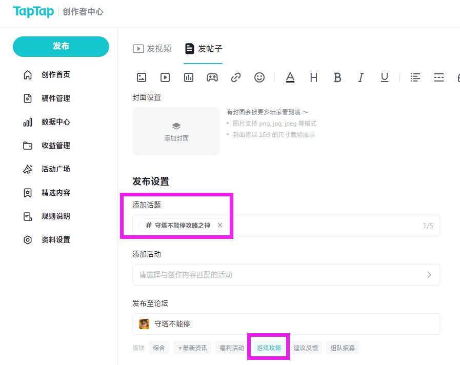The width and height of the screenshot is (460, 365).
Task: Toggle italic formatting
Action: tap(361, 77)
